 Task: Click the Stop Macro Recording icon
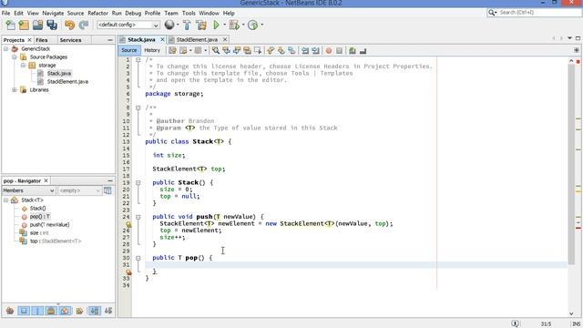click(339, 50)
